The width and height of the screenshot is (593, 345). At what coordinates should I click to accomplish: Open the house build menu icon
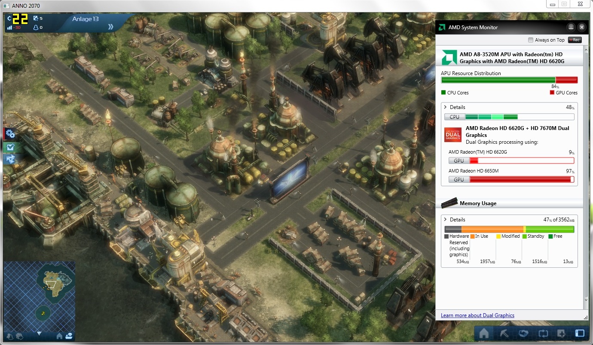point(484,333)
